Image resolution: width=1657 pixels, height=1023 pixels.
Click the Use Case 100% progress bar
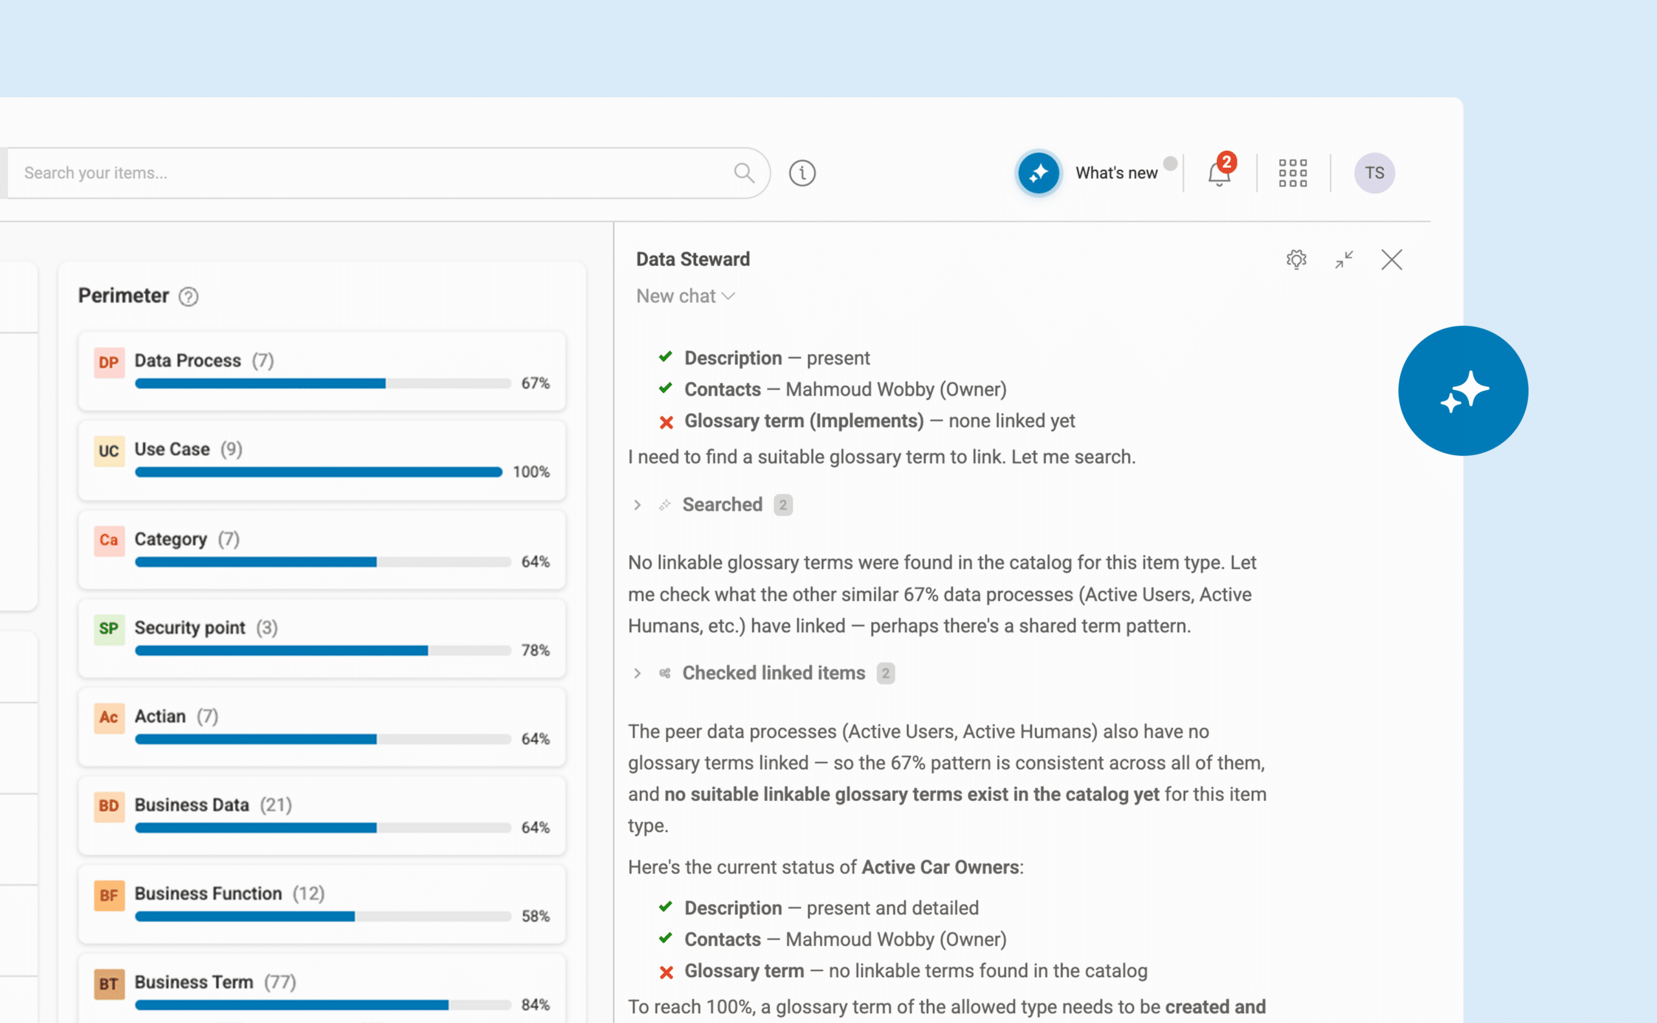318,472
